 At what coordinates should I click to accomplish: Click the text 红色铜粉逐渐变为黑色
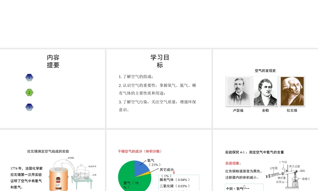pyautogui.click(x=244, y=171)
